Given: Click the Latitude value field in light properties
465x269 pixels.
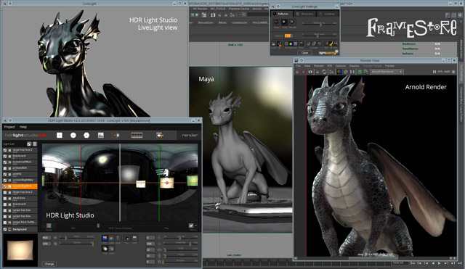Looking at the screenshot, I should point(150,238).
